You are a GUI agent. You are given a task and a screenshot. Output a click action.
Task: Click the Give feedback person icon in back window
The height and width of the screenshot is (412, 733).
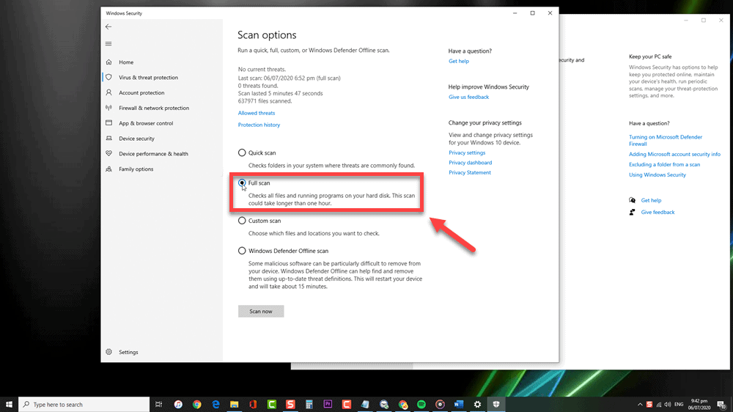[x=632, y=212]
